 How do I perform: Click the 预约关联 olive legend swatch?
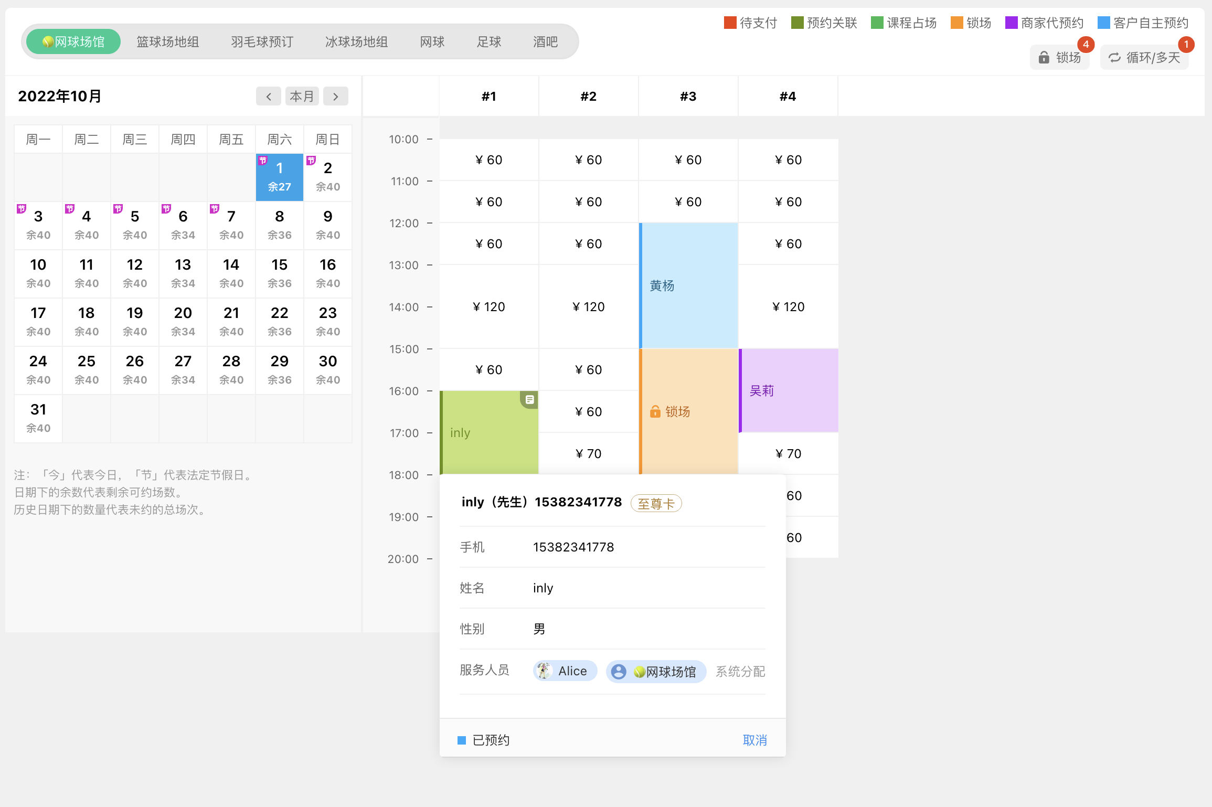click(798, 23)
